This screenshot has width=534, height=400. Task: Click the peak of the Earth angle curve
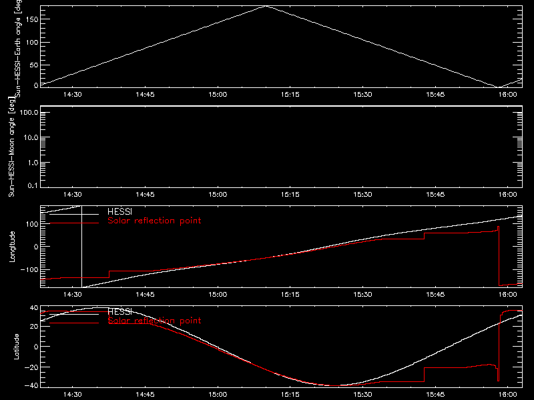click(266, 6)
